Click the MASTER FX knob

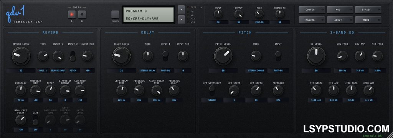(280, 14)
